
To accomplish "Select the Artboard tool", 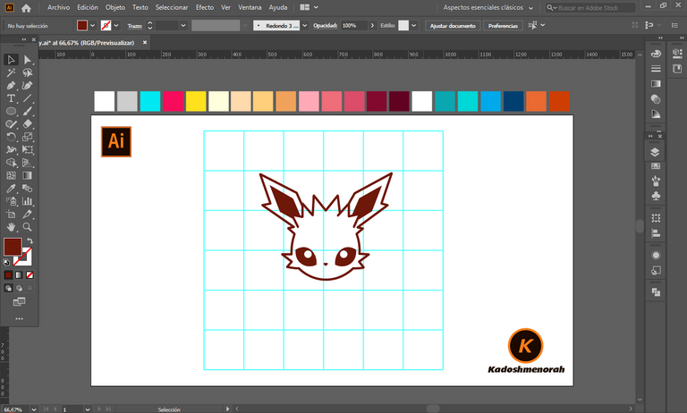I will (11, 215).
